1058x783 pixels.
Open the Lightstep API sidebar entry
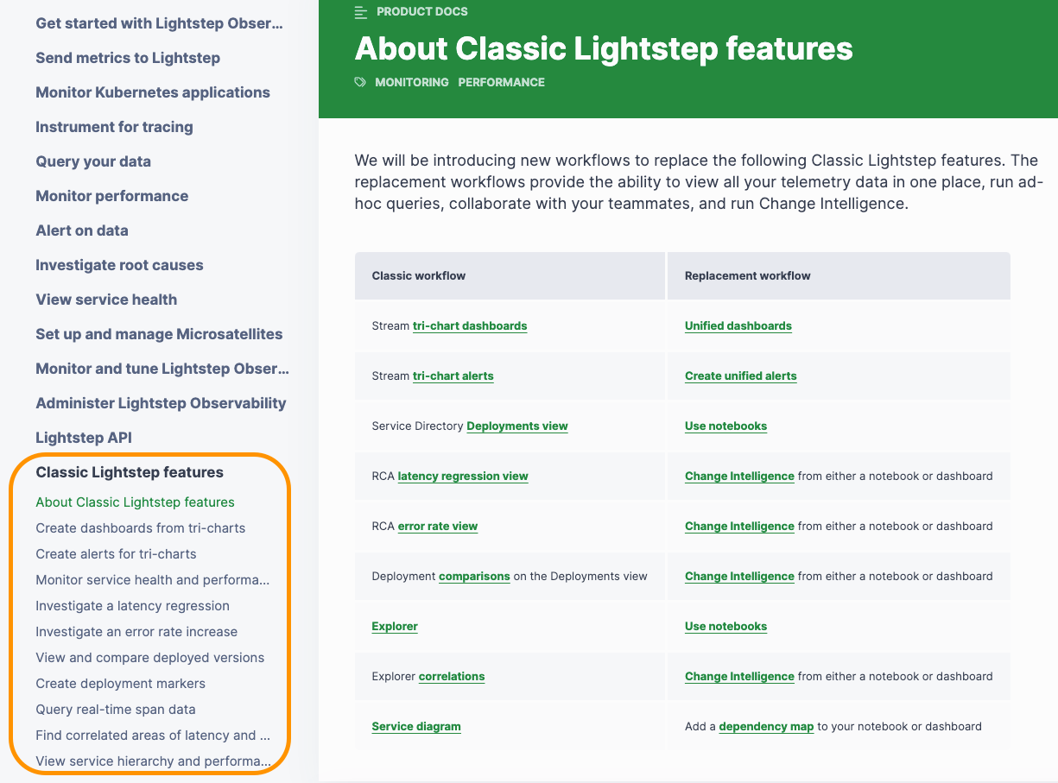coord(83,438)
